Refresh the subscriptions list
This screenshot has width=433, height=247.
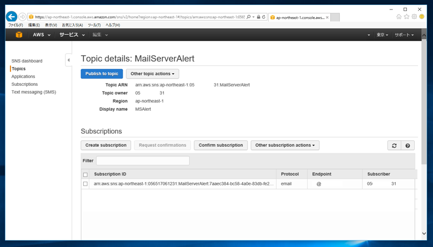tap(394, 146)
